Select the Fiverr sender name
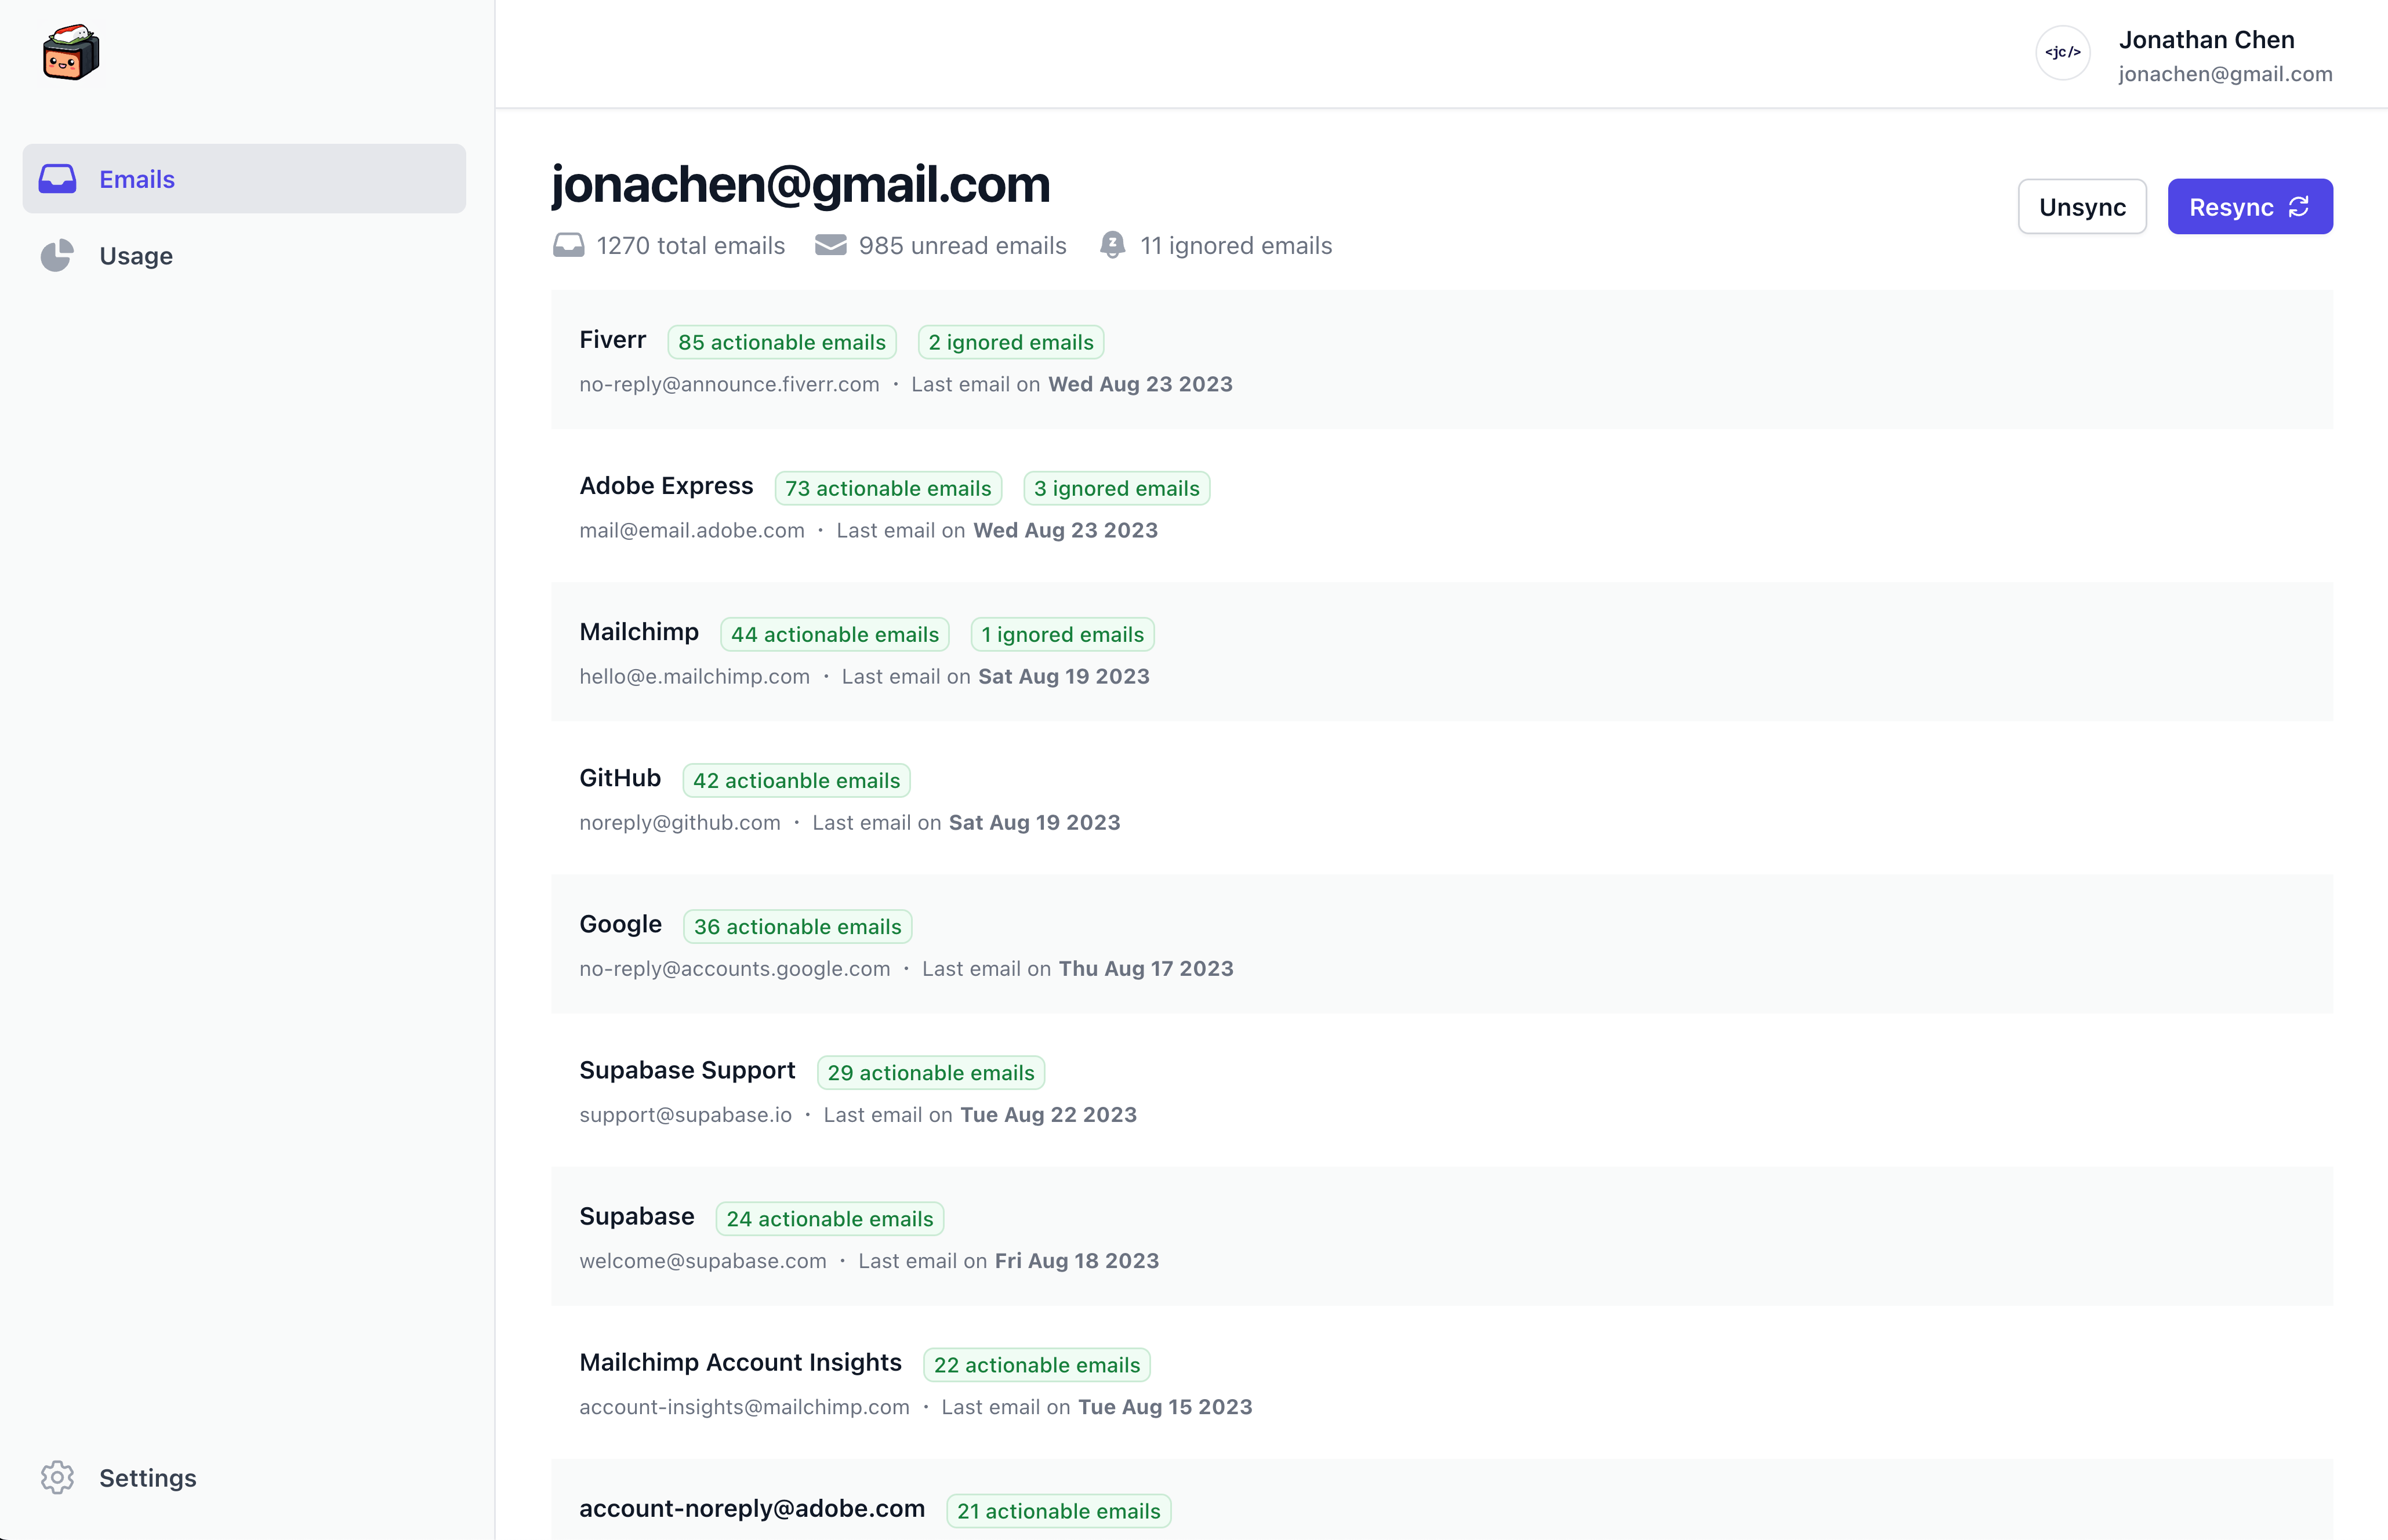This screenshot has width=2388, height=1540. (x=613, y=340)
